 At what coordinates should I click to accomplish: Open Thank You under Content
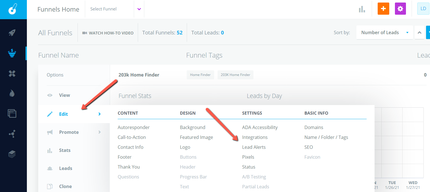pyautogui.click(x=129, y=167)
